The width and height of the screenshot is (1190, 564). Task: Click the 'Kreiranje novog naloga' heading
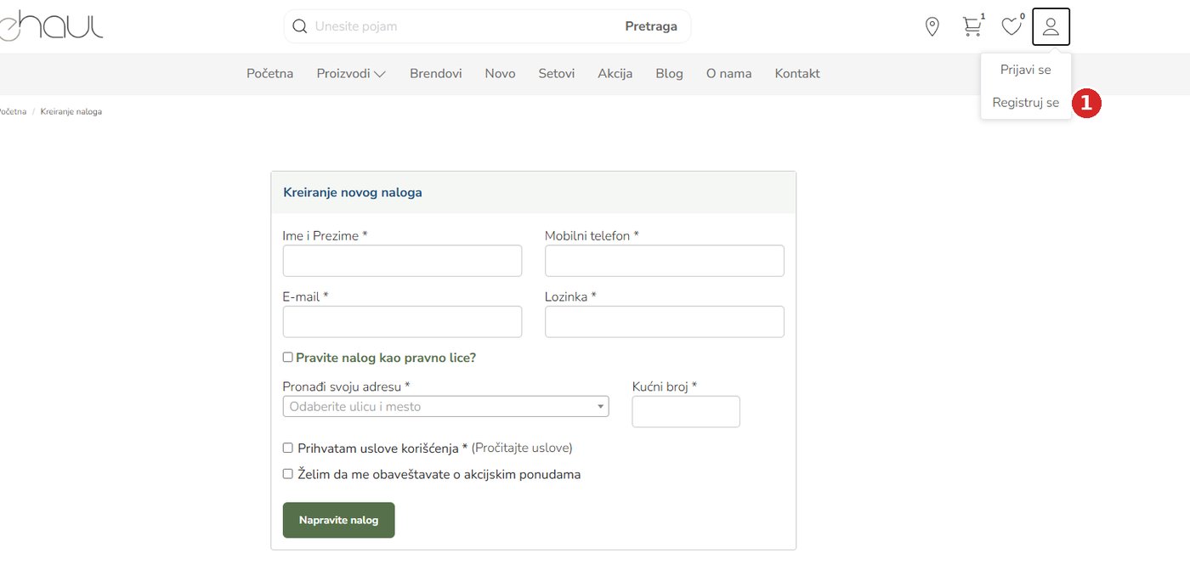pos(353,193)
